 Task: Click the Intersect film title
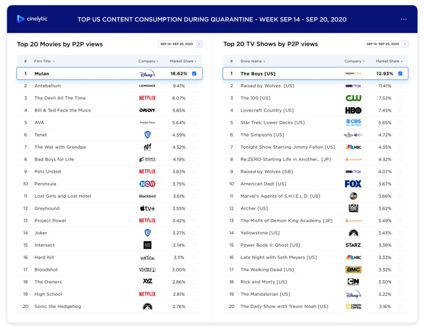tap(45, 245)
